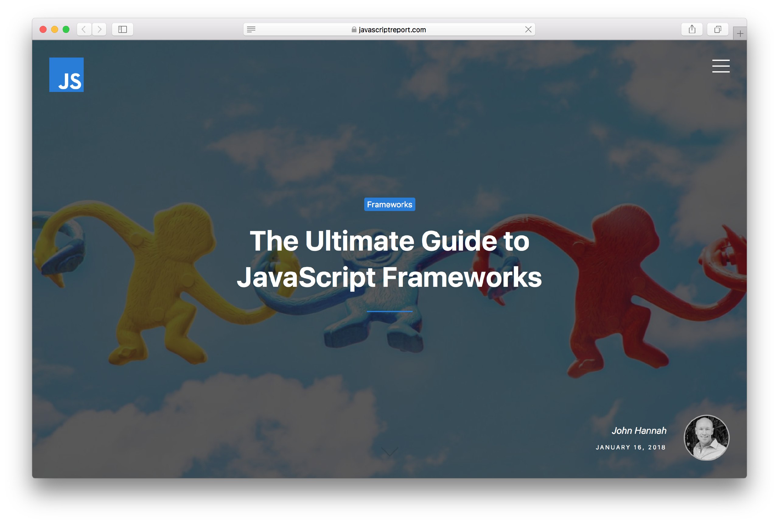Click the January 16, 2018 date

click(631, 447)
